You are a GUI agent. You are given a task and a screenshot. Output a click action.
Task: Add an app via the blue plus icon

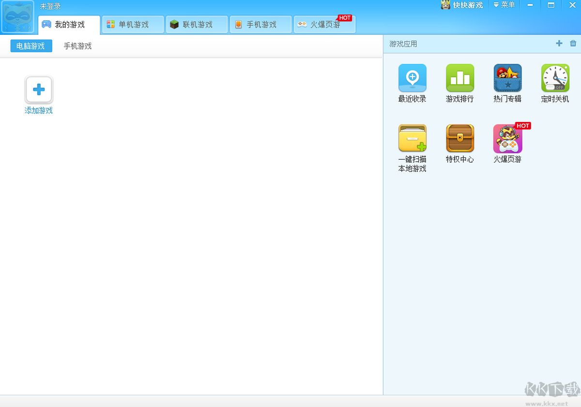[x=559, y=44]
